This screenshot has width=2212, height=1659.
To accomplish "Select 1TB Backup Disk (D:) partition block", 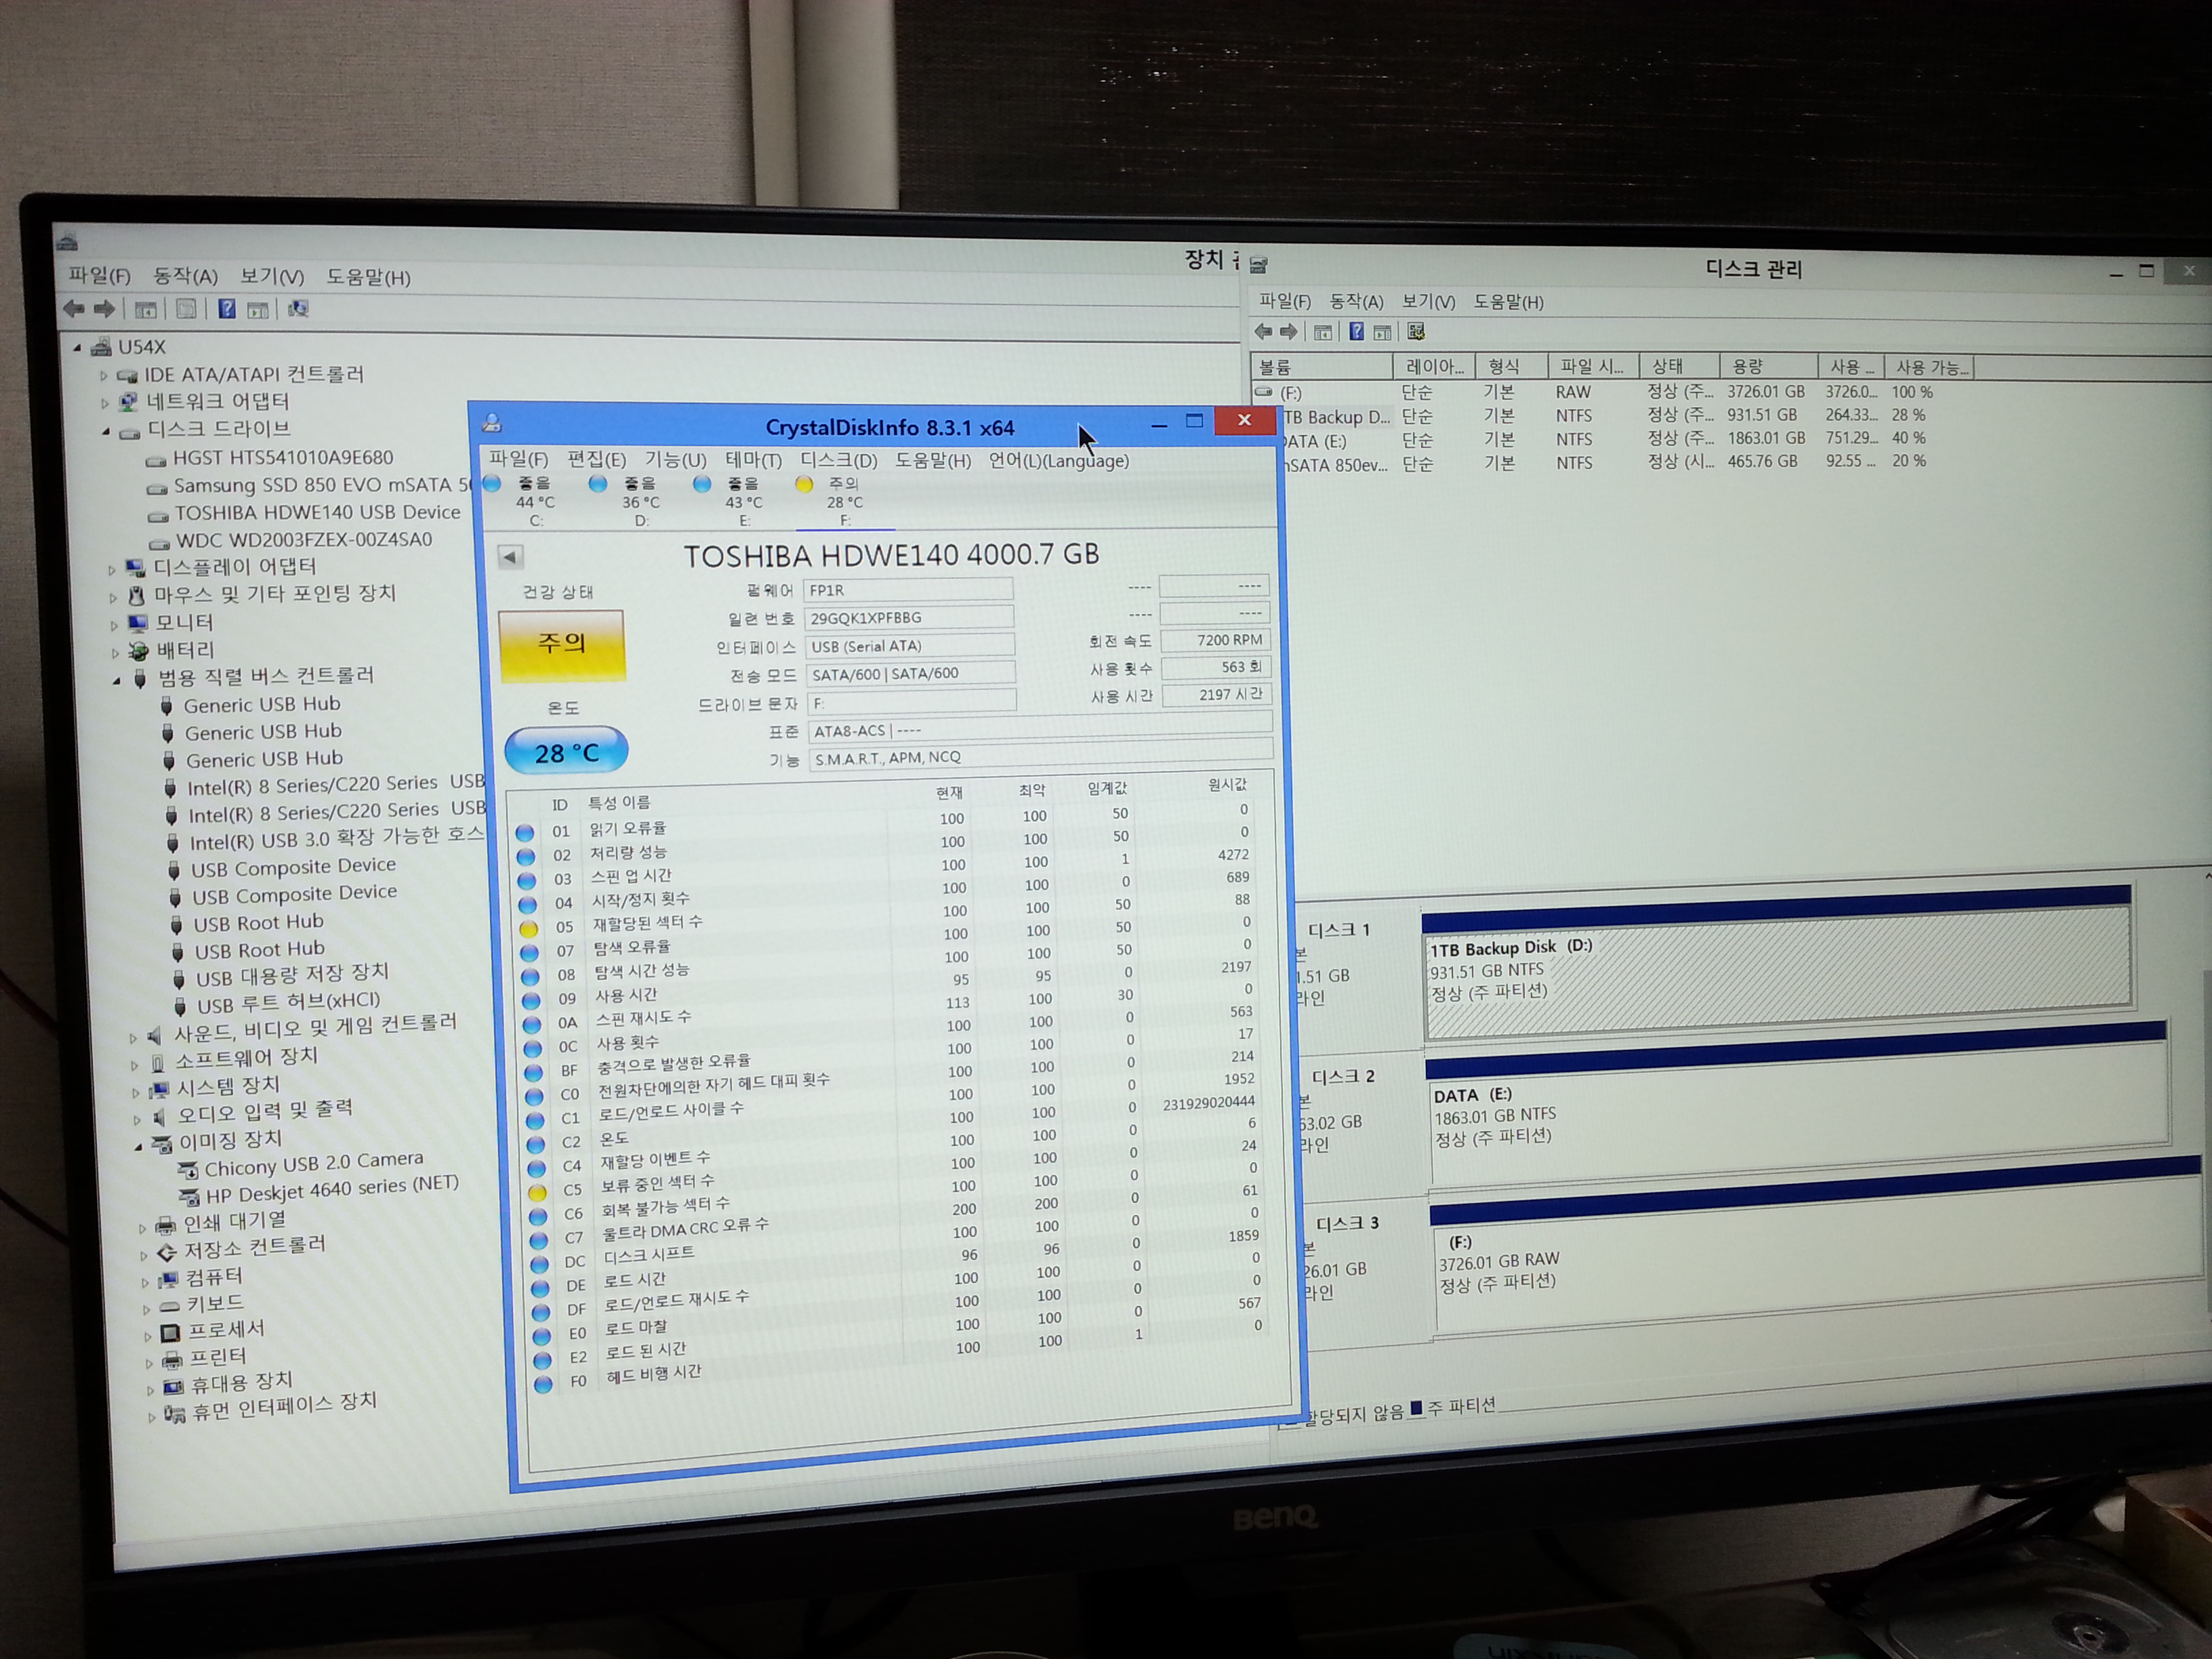I will point(1778,972).
